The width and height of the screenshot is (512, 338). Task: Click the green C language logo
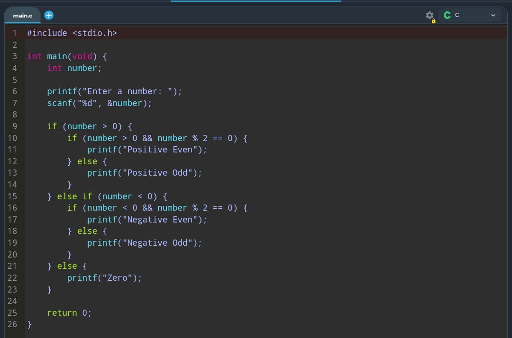447,15
